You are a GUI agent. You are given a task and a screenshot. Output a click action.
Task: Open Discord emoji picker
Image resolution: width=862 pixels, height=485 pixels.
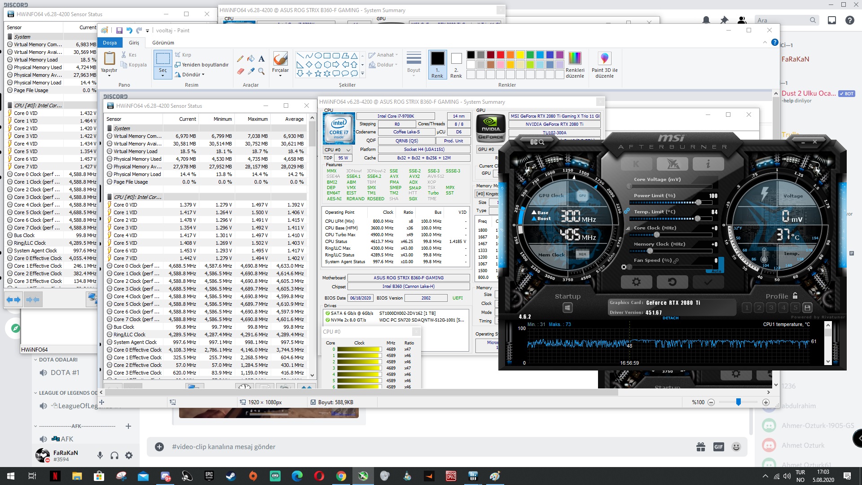736,446
